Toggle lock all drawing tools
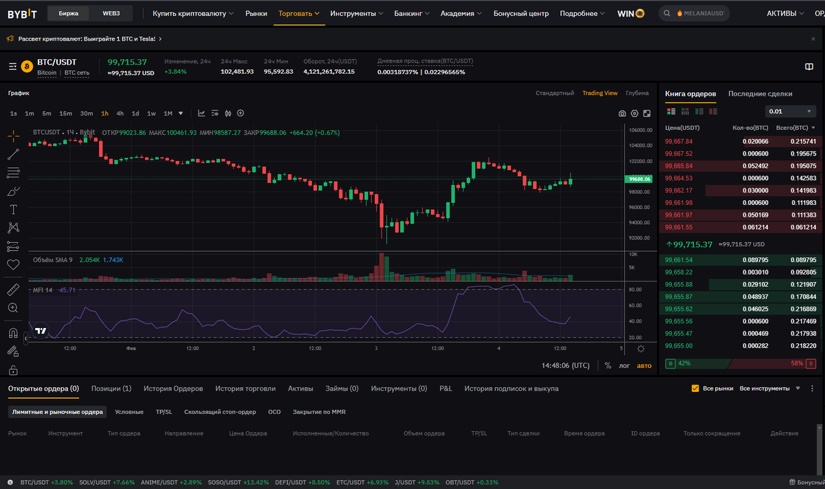Viewport: 825px width, 489px height. [x=13, y=369]
